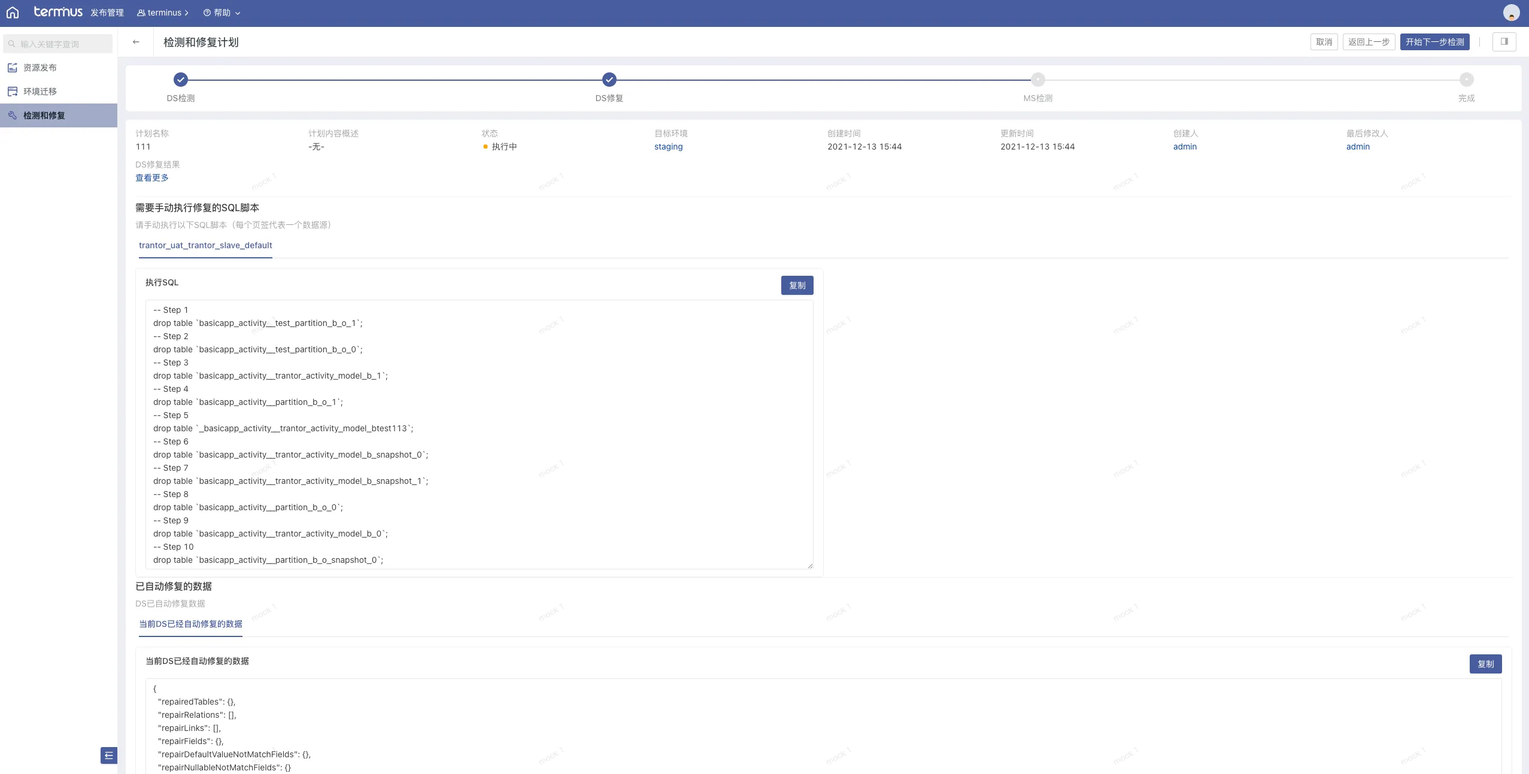Click the 更新时间 value 2021-12-13 15:44
The height and width of the screenshot is (774, 1529).
pyautogui.click(x=1037, y=147)
